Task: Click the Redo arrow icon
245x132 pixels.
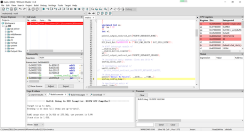Action: 24,9
